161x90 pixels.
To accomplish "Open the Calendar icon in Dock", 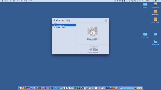I will (x=90, y=88).
